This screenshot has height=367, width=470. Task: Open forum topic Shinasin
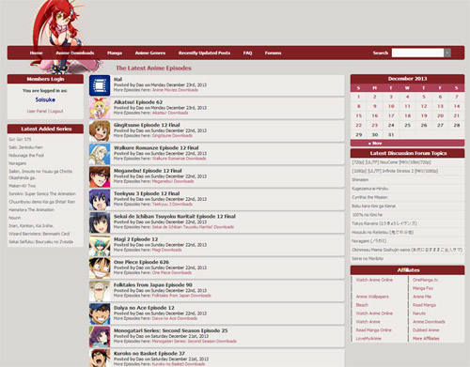tap(360, 179)
